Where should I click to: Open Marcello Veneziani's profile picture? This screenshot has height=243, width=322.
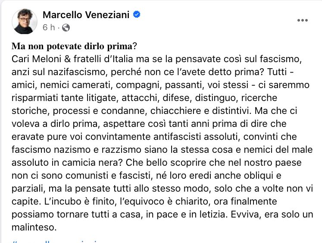coord(25,21)
